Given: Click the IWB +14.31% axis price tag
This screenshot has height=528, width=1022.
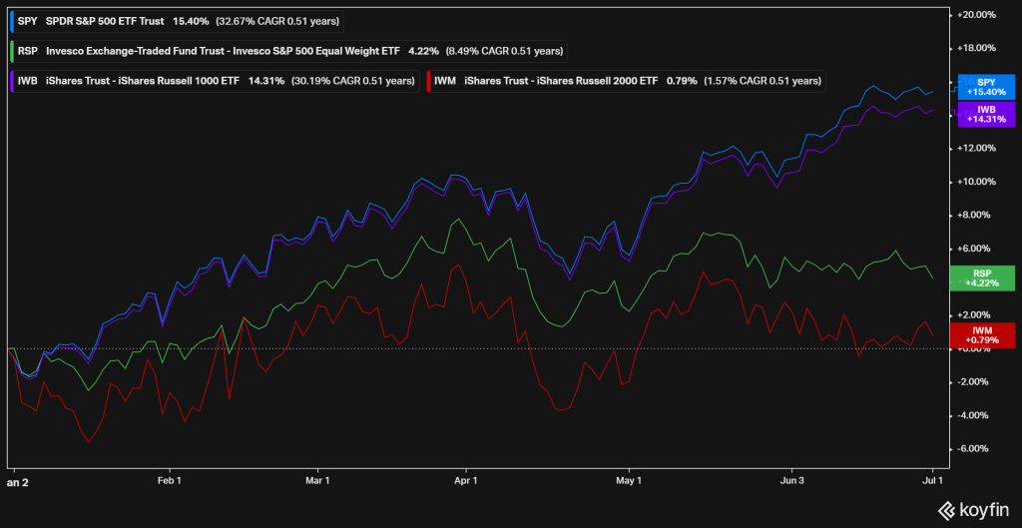Looking at the screenshot, I should pos(986,113).
